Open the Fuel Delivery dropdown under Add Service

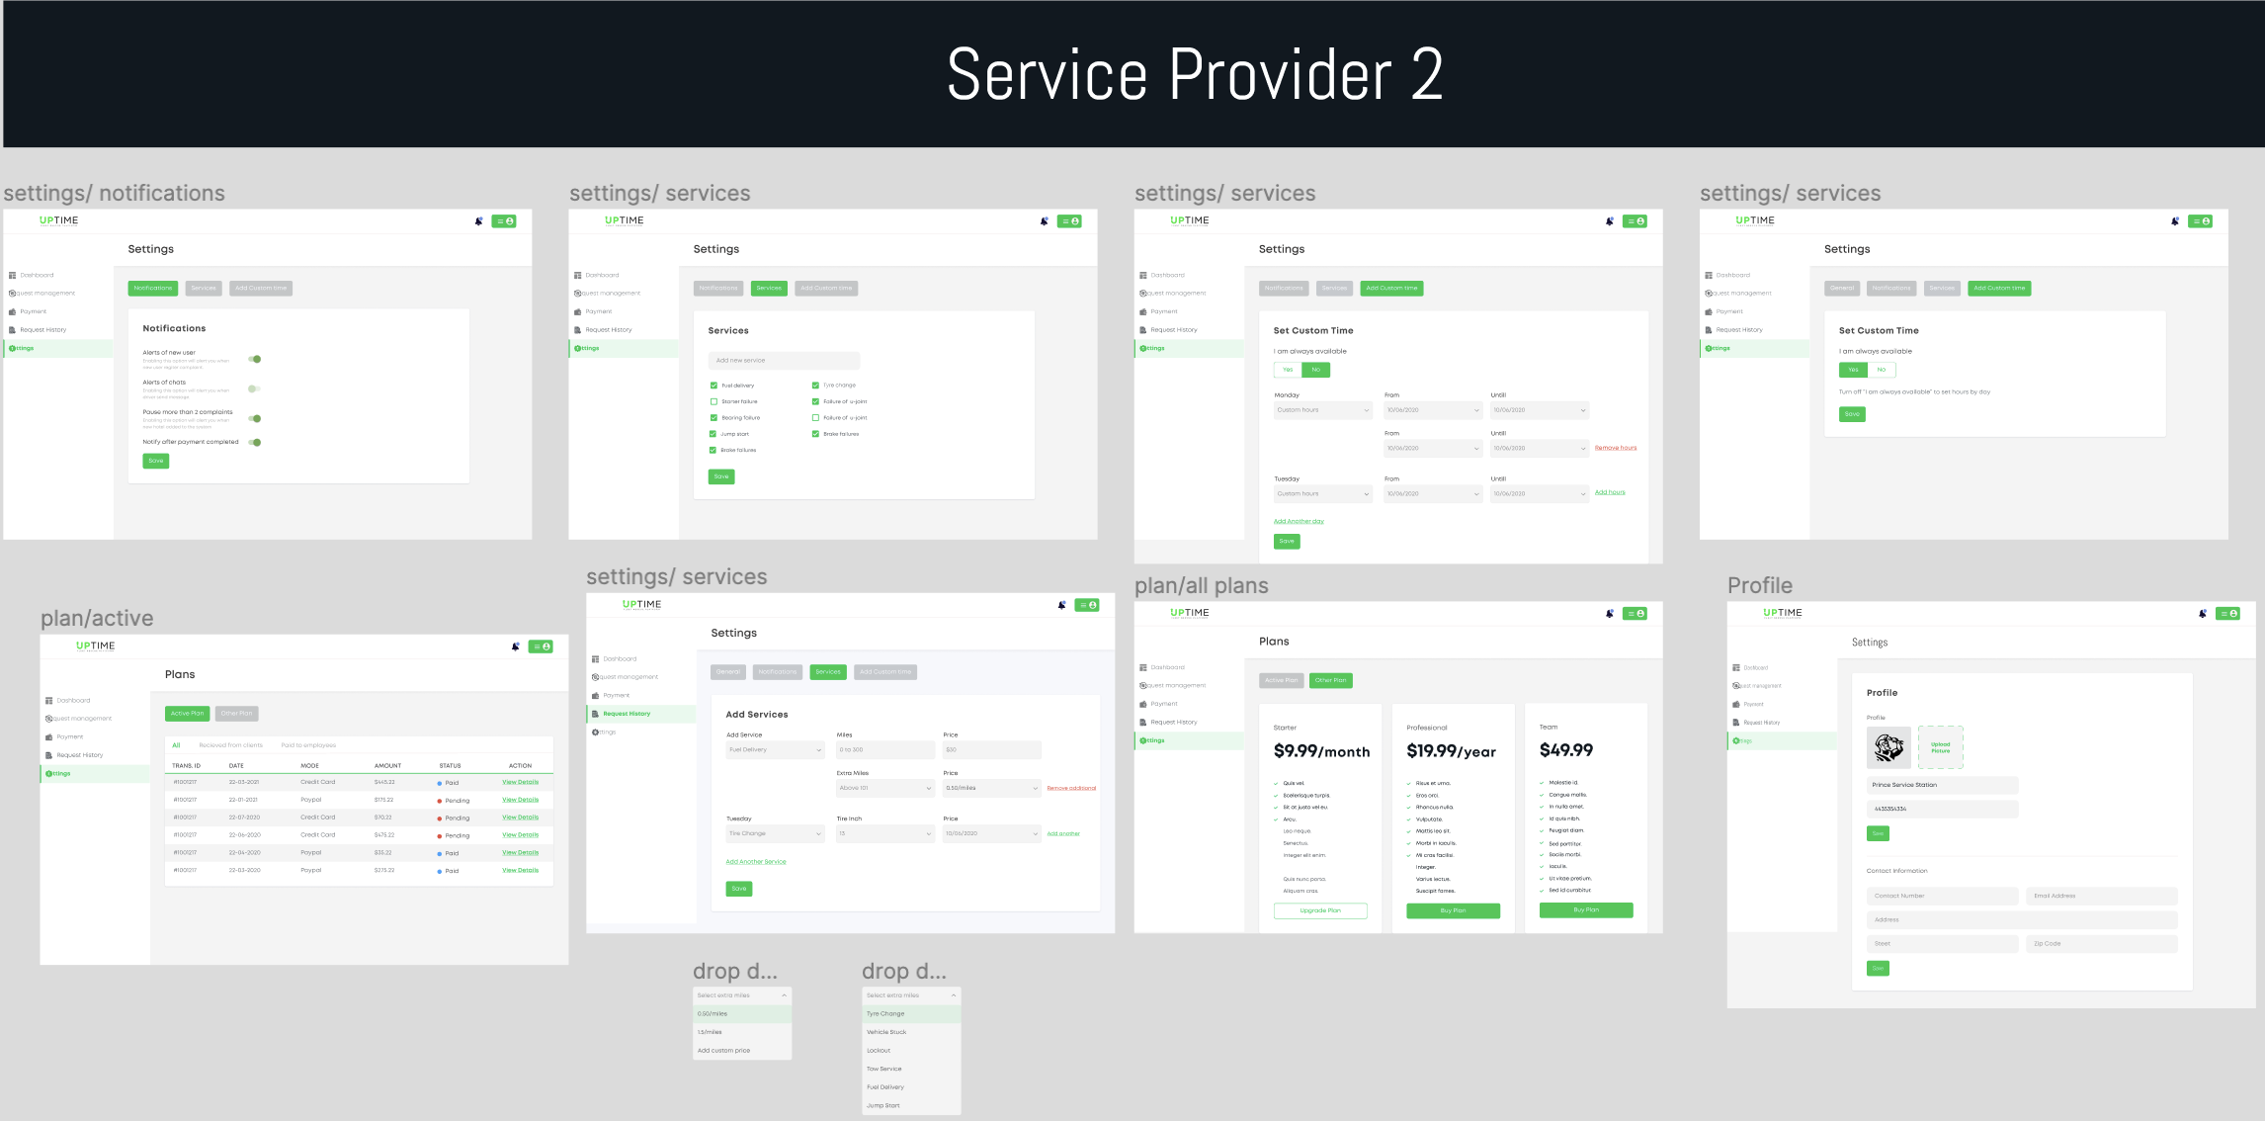[775, 750]
